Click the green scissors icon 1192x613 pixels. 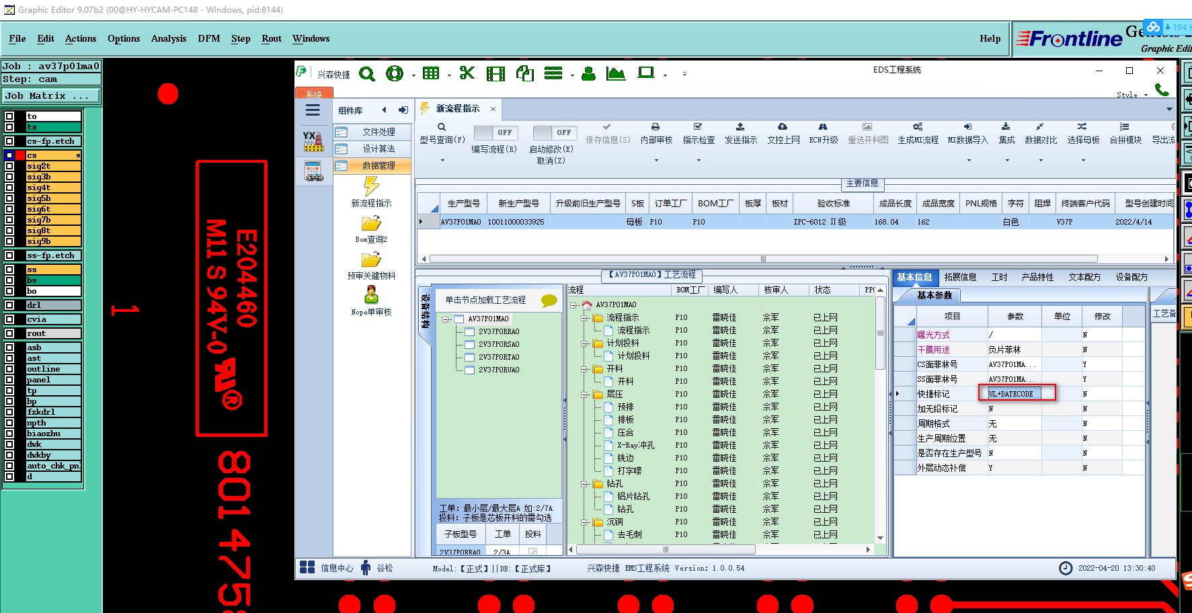(x=467, y=73)
